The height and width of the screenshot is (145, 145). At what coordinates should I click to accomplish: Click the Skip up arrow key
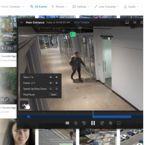(x=51, y=77)
